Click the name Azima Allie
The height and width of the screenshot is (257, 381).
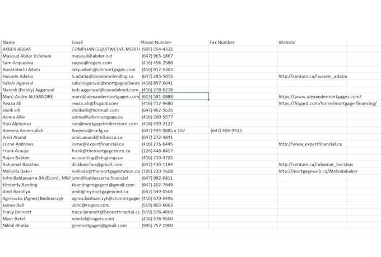(13, 117)
